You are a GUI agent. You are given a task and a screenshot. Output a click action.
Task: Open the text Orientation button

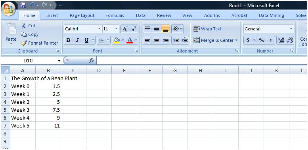point(178,29)
